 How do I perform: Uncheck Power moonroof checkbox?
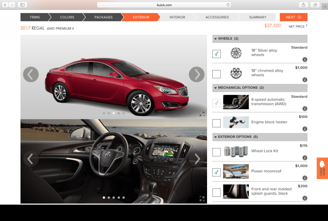216,172
